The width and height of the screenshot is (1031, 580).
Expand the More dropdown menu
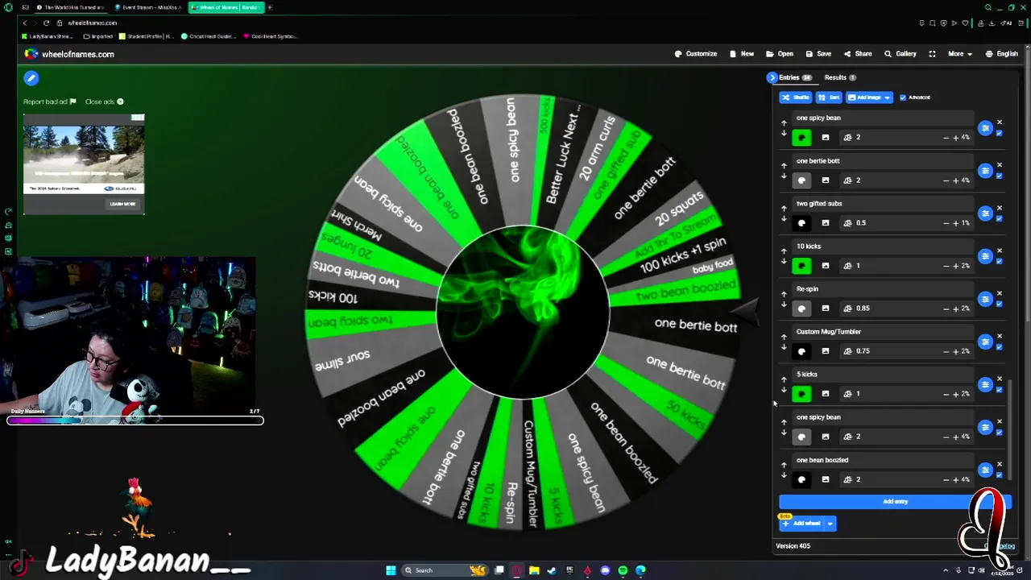[959, 54]
